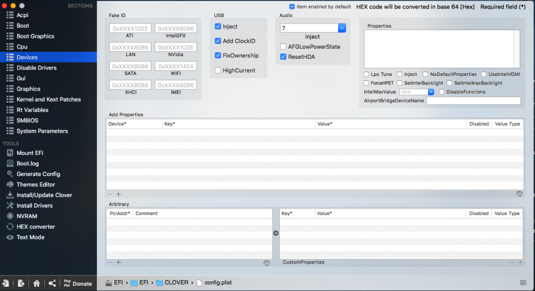Click the PayPal Donate button
535x291 pixels.
pyautogui.click(x=78, y=283)
